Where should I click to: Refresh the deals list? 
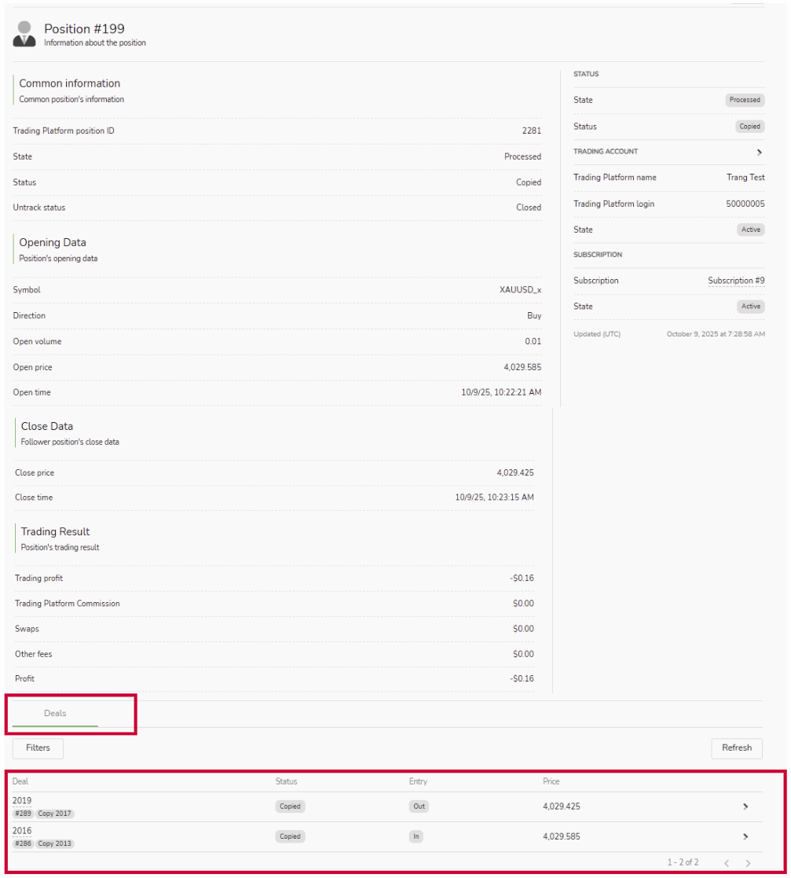point(736,748)
